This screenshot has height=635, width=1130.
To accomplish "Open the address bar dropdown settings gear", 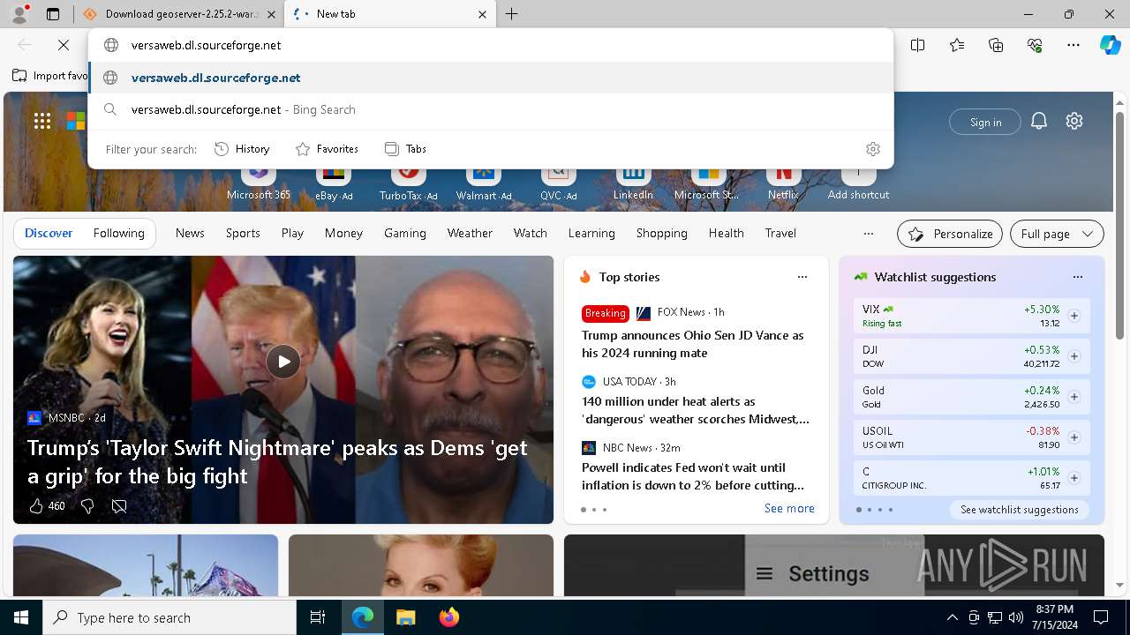I will 873,149.
